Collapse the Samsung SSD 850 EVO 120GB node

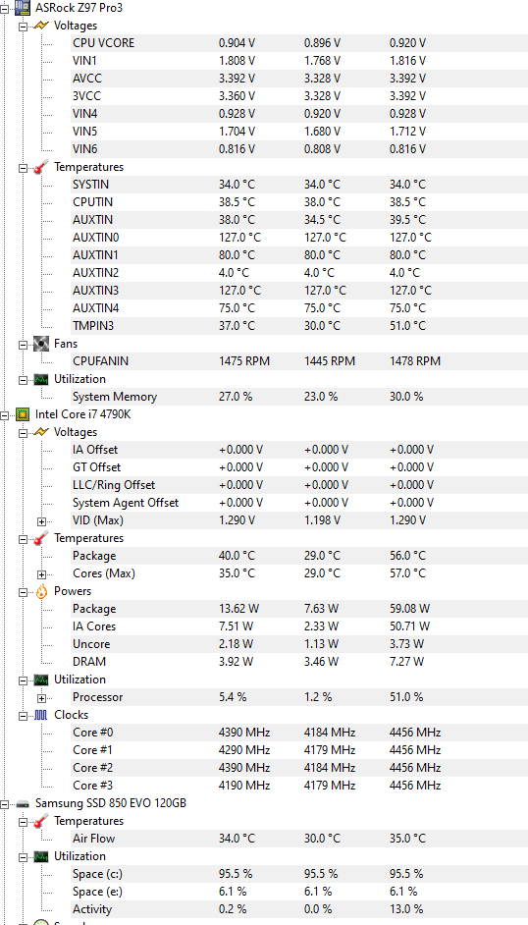5,803
